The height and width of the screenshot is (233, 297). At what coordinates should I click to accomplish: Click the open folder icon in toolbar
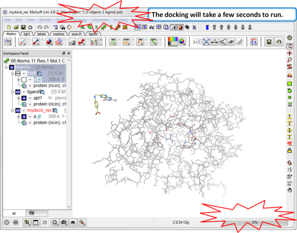(x=16, y=27)
